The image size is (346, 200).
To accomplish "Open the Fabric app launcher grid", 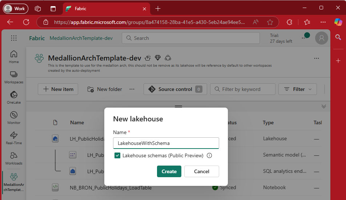I will point(14,38).
